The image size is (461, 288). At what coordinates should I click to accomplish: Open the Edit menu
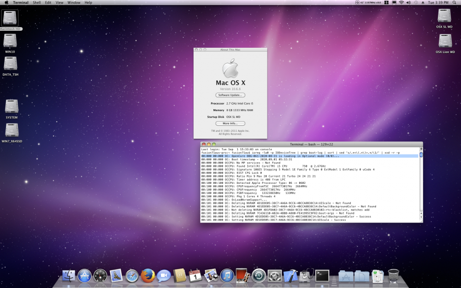click(48, 3)
